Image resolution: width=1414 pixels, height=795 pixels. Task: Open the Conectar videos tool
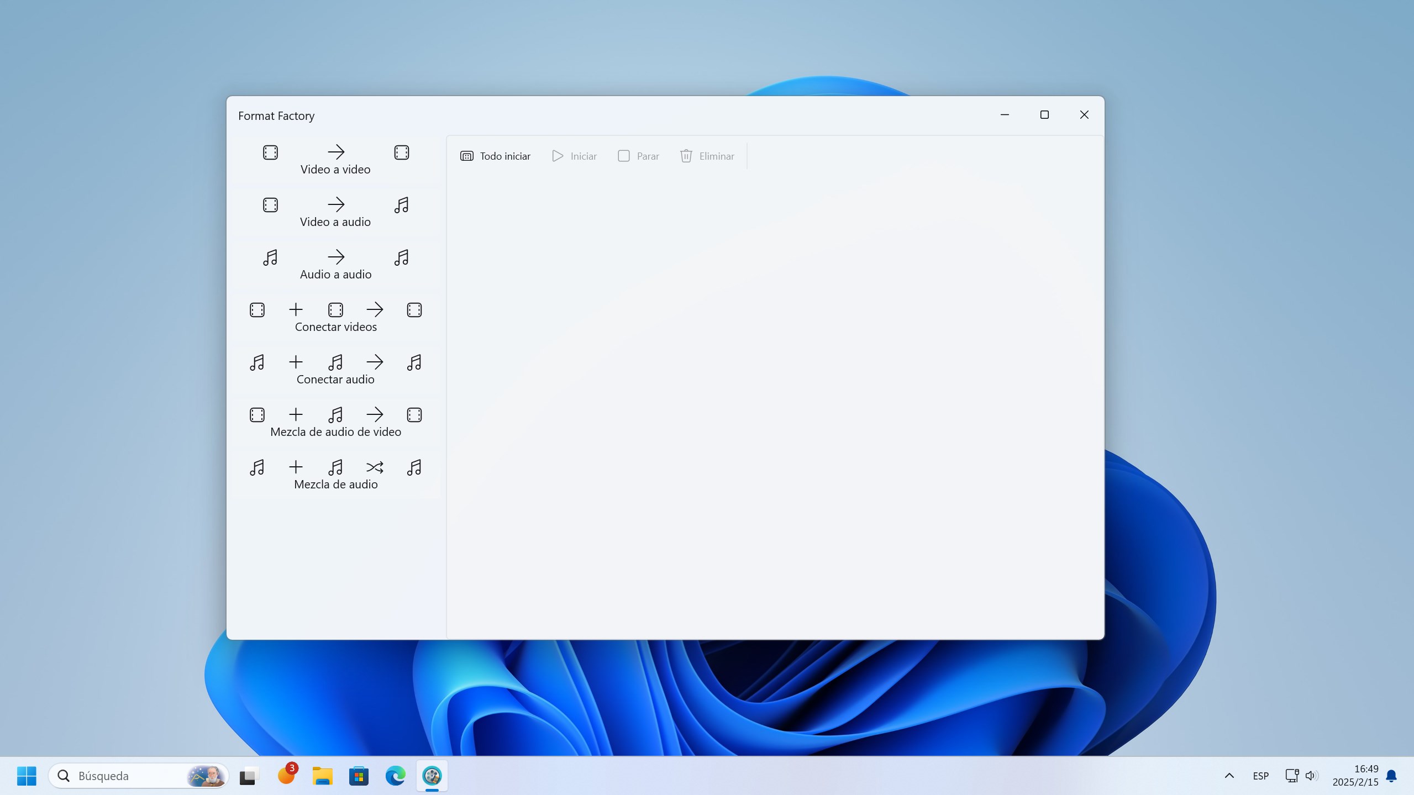[x=335, y=317]
